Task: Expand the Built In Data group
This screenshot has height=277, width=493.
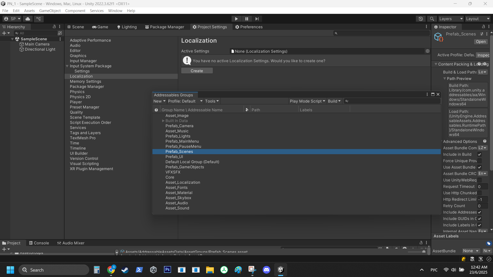Action: pos(163,121)
